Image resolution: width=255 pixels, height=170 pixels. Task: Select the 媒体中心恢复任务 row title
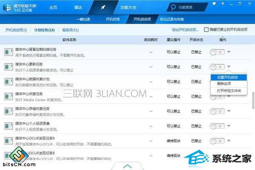(x=29, y=94)
